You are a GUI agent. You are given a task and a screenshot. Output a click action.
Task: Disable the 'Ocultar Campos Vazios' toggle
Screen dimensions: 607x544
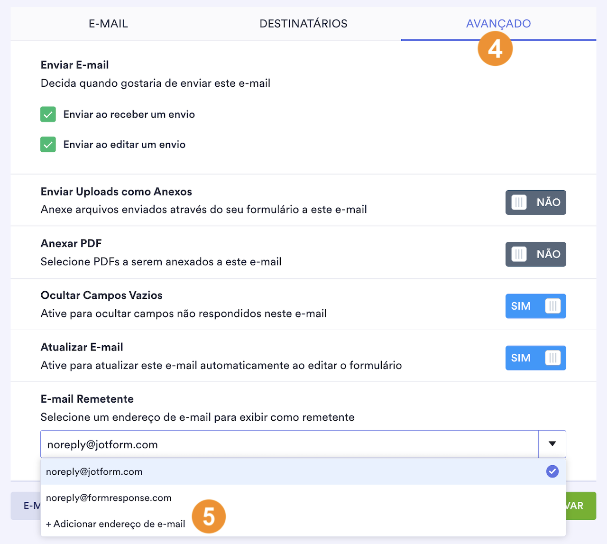pyautogui.click(x=535, y=306)
